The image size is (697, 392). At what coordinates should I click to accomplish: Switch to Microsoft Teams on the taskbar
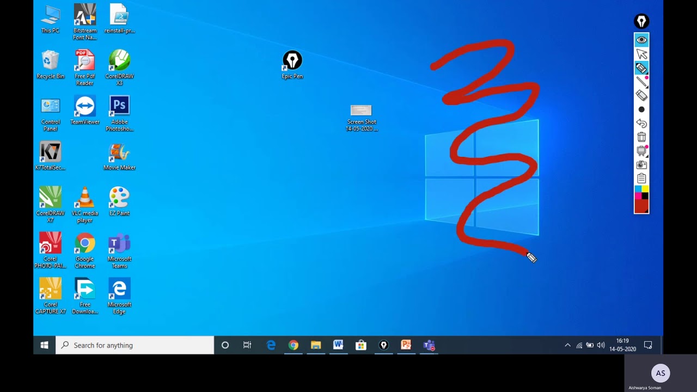point(429,345)
